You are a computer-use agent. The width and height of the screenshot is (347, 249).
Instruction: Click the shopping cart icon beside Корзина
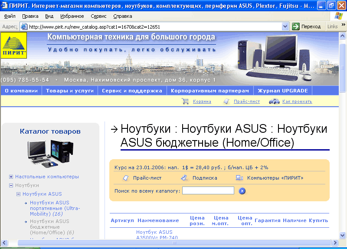click(185, 101)
